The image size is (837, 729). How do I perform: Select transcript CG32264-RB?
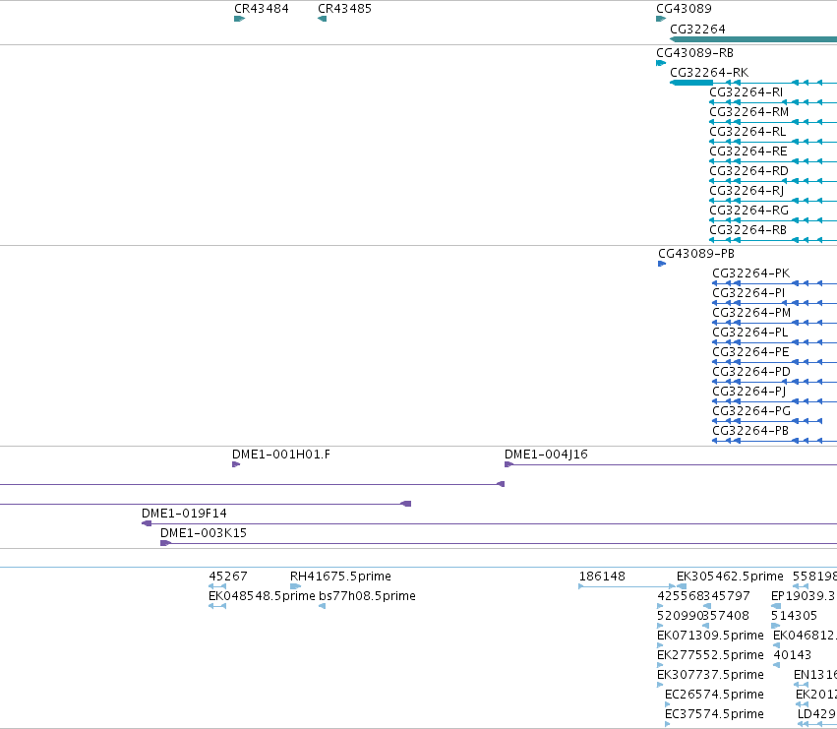(x=747, y=230)
